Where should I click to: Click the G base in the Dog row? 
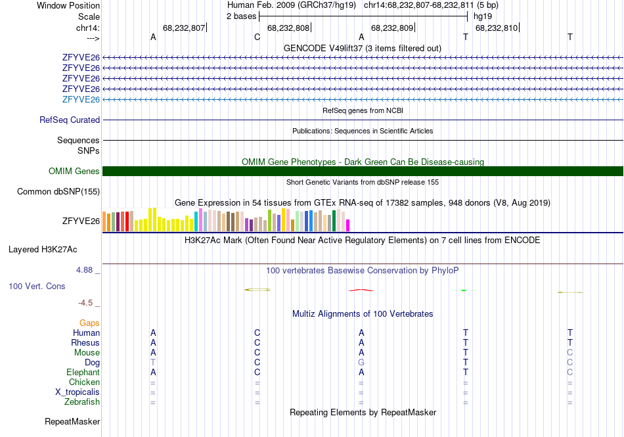[361, 363]
